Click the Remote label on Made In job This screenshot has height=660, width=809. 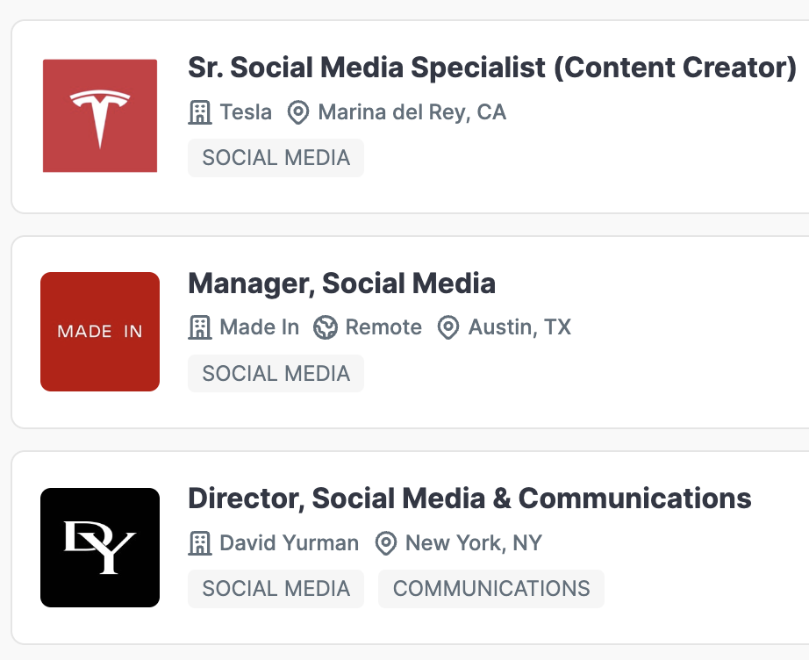[383, 327]
